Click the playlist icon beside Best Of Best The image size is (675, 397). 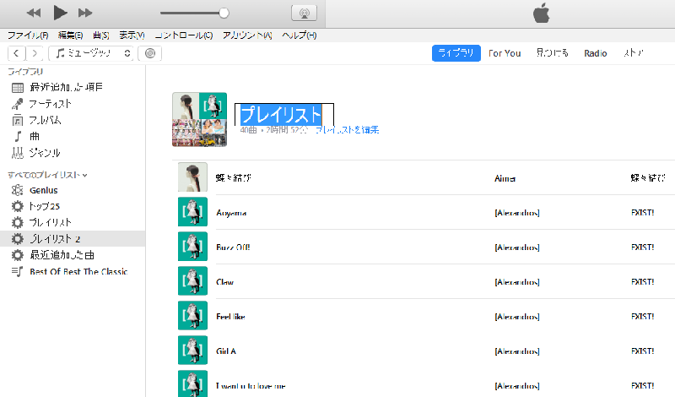(17, 271)
